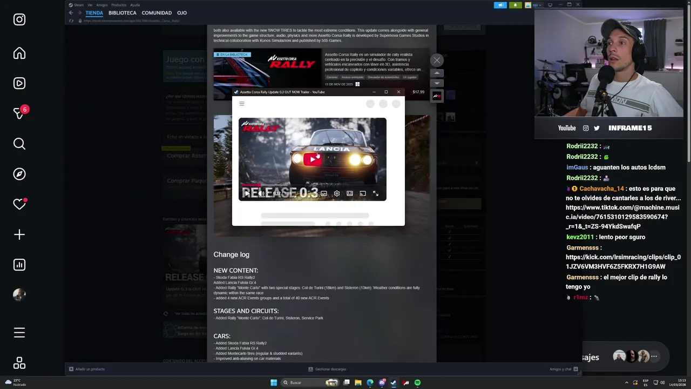
Task: Open kick.com clip link in chat
Action: pyautogui.click(x=623, y=262)
